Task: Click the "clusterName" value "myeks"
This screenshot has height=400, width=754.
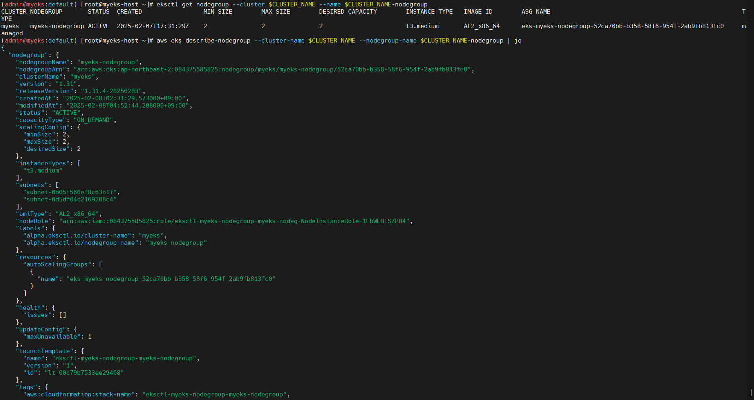Action: pos(82,77)
